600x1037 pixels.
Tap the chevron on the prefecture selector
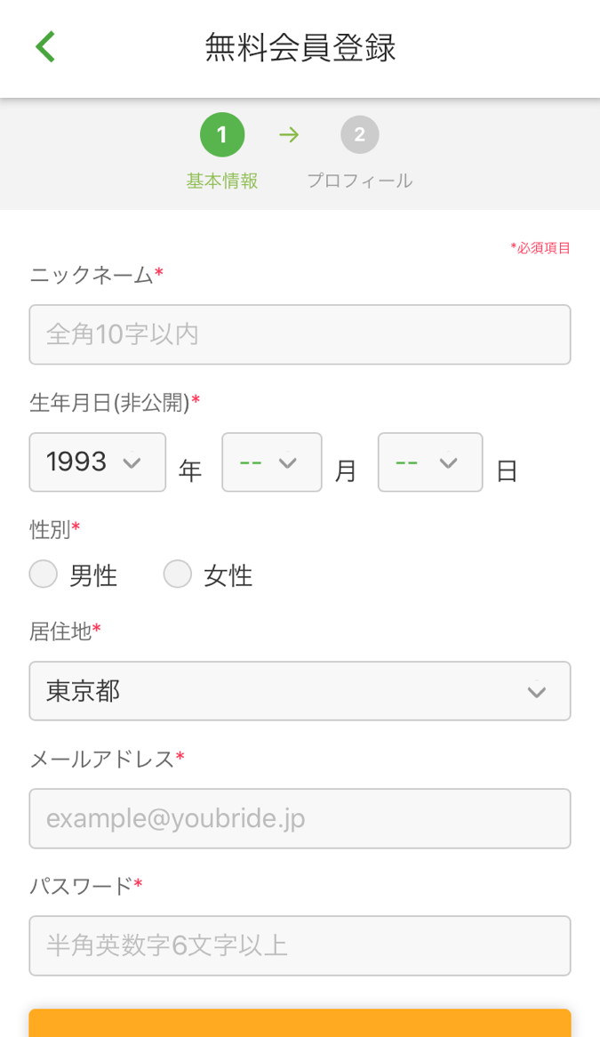536,691
